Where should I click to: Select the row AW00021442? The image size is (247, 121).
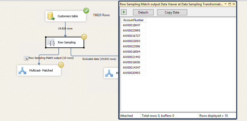point(134,57)
